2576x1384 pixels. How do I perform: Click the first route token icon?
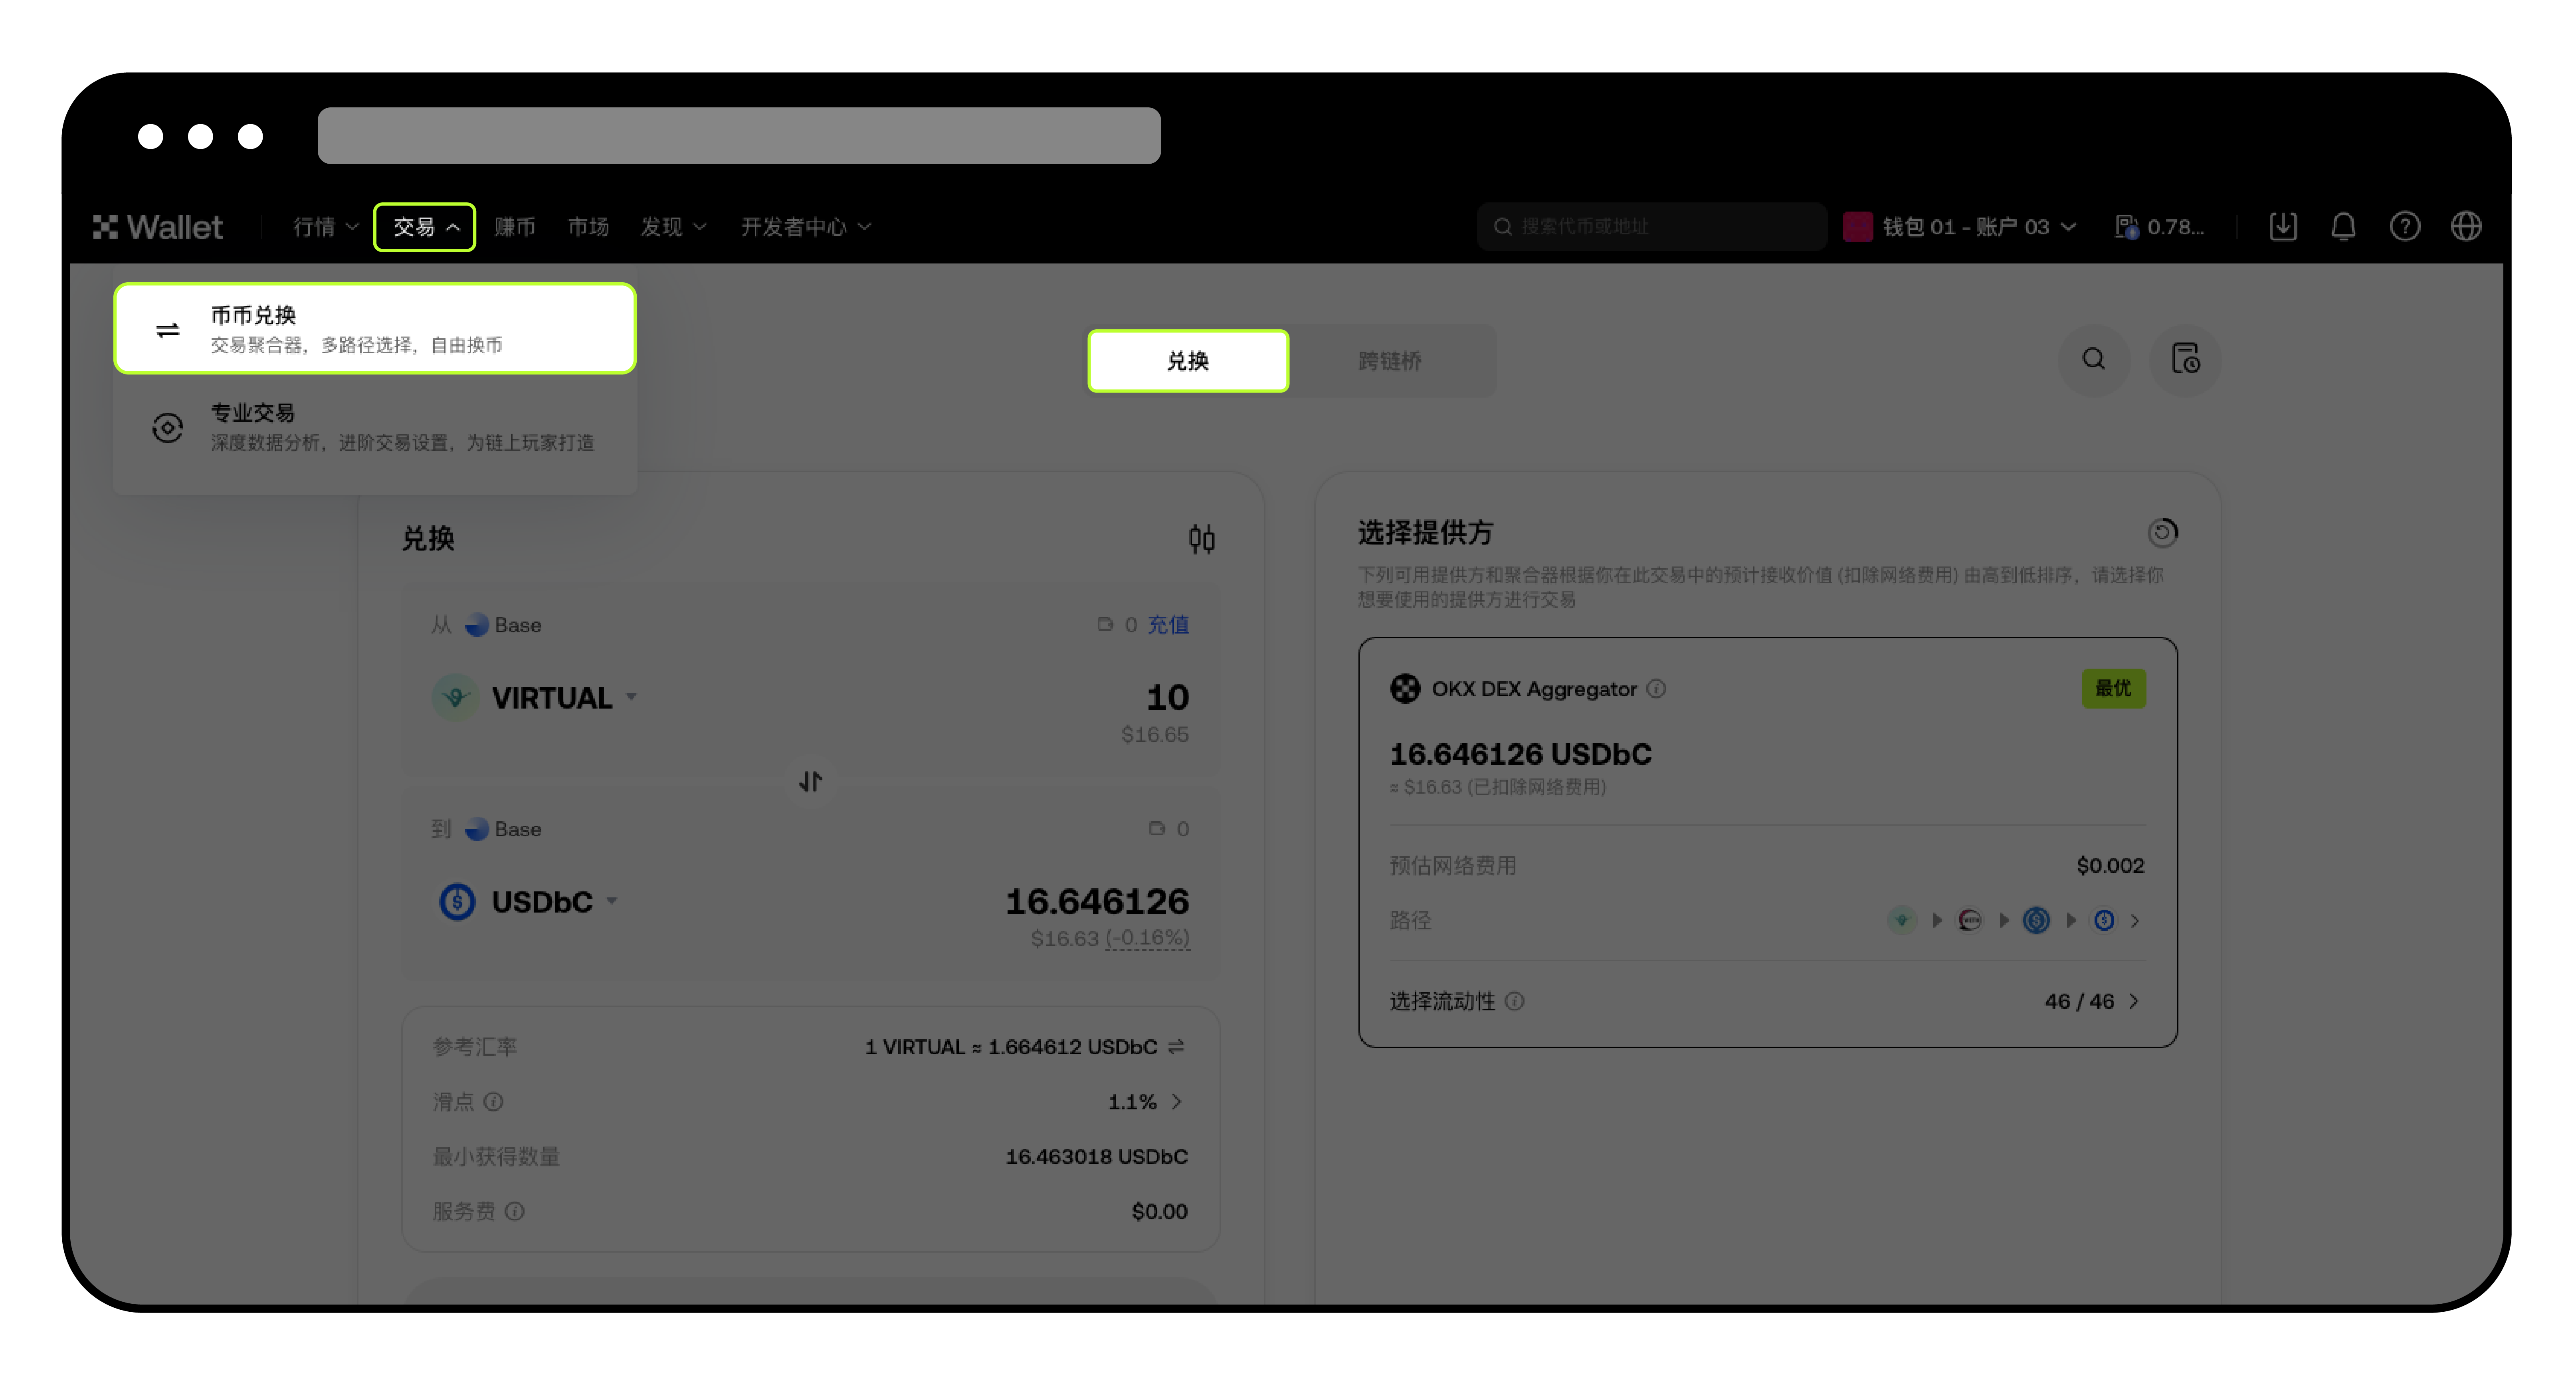pyautogui.click(x=1902, y=921)
